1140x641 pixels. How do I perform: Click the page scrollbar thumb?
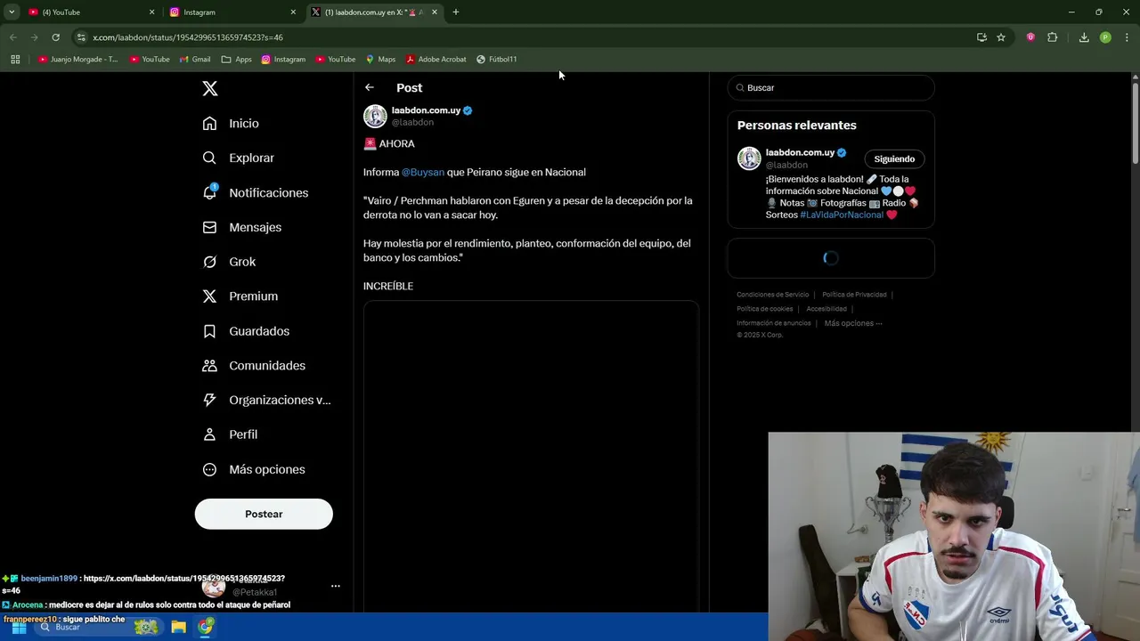tap(1135, 125)
